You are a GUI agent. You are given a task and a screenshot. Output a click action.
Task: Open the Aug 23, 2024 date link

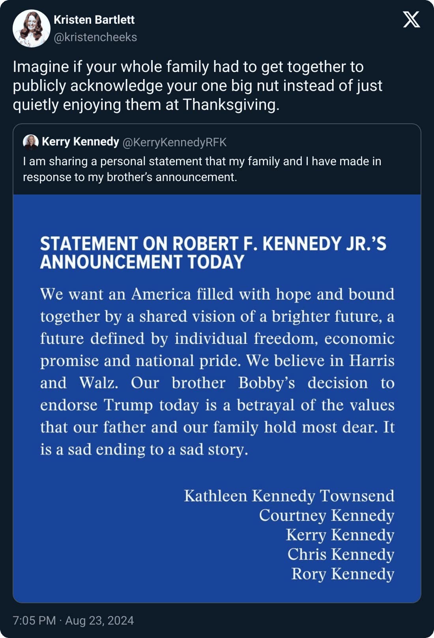99,620
